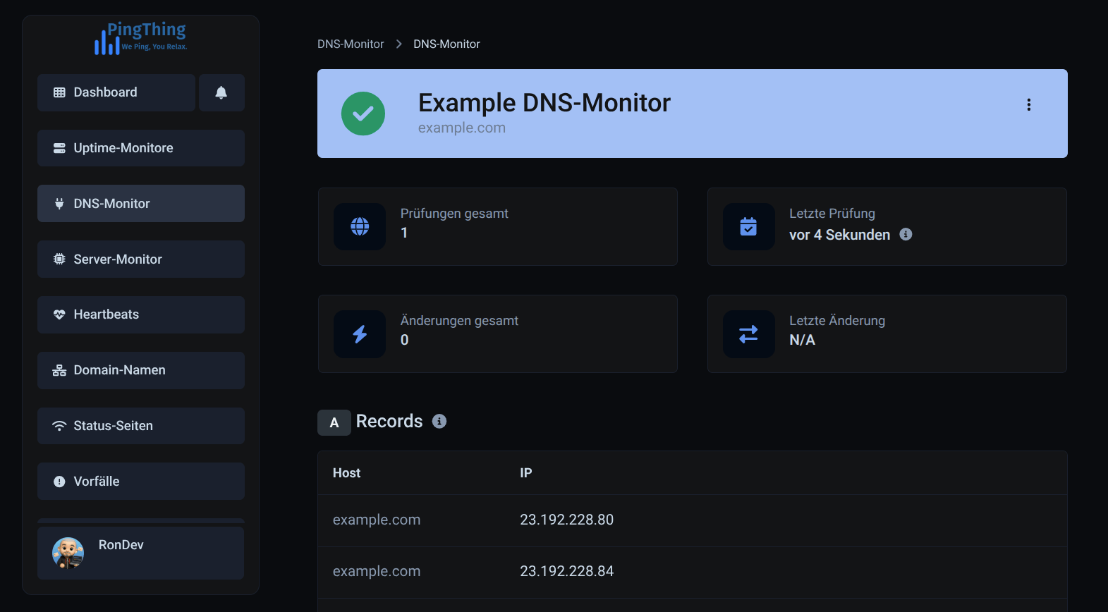
Task: Click the Status-Seiten wifi icon
Action: (59, 426)
